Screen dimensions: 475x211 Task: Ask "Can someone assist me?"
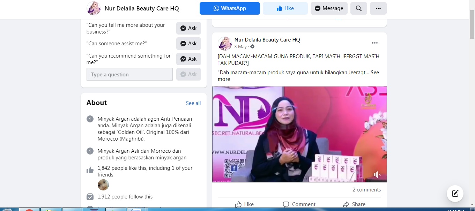point(188,44)
